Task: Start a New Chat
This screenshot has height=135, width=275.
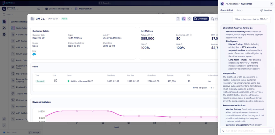Action: pyautogui.click(x=266, y=10)
